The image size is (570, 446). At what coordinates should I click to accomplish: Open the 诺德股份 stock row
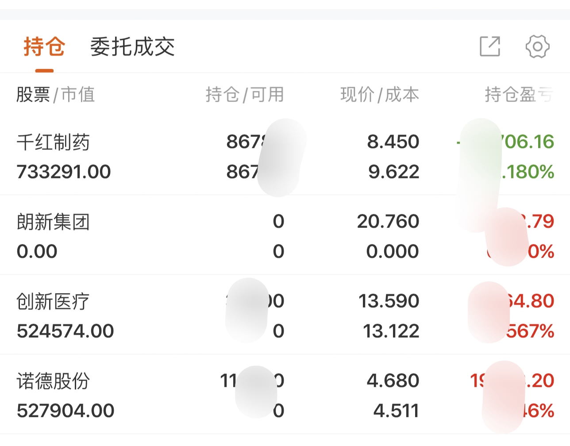pos(285,394)
